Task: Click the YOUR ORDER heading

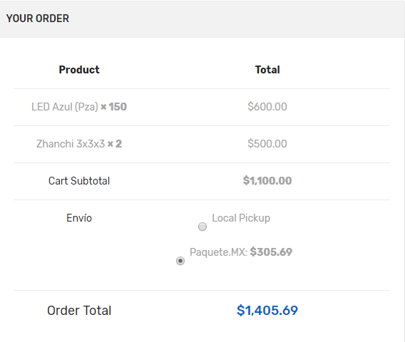Action: click(x=38, y=19)
